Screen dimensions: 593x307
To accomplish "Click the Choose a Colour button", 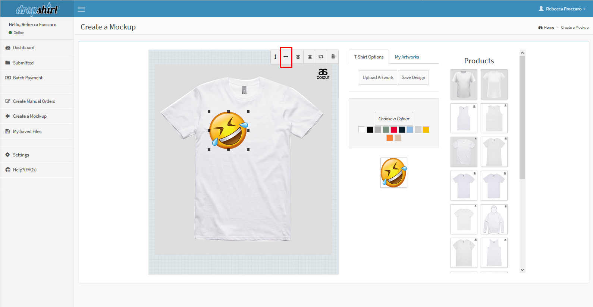I will point(394,119).
